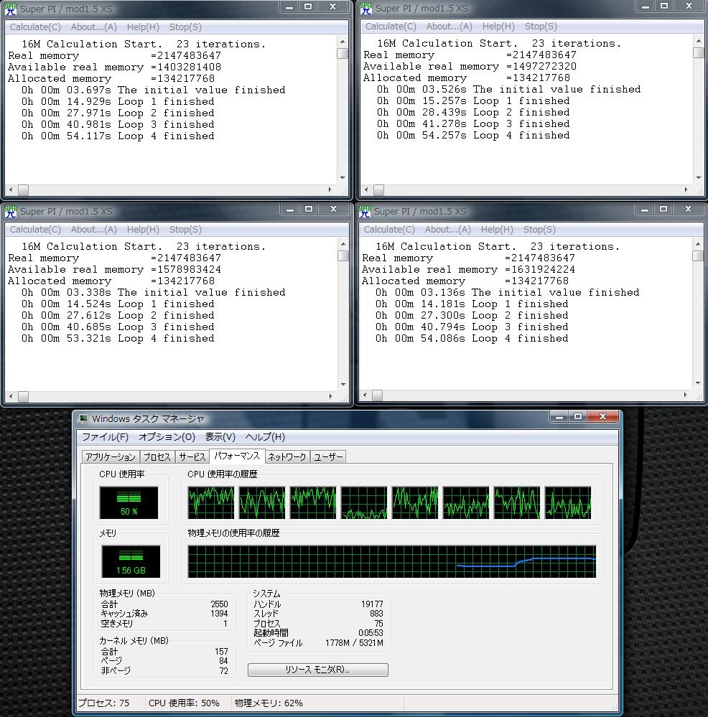Viewport: 708px width, 717px height.
Task: Click scroll-up arrow in bottom-right Super PI
Action: (697, 244)
